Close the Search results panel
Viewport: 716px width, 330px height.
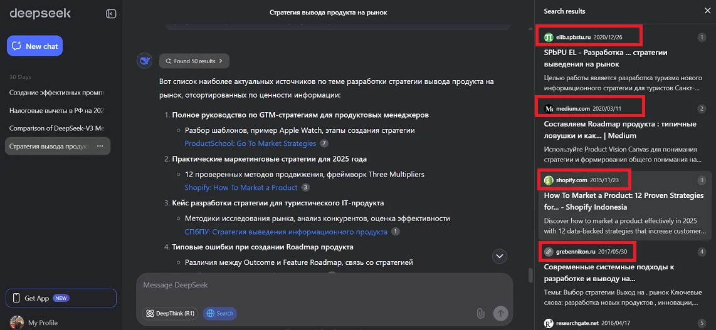coord(707,11)
